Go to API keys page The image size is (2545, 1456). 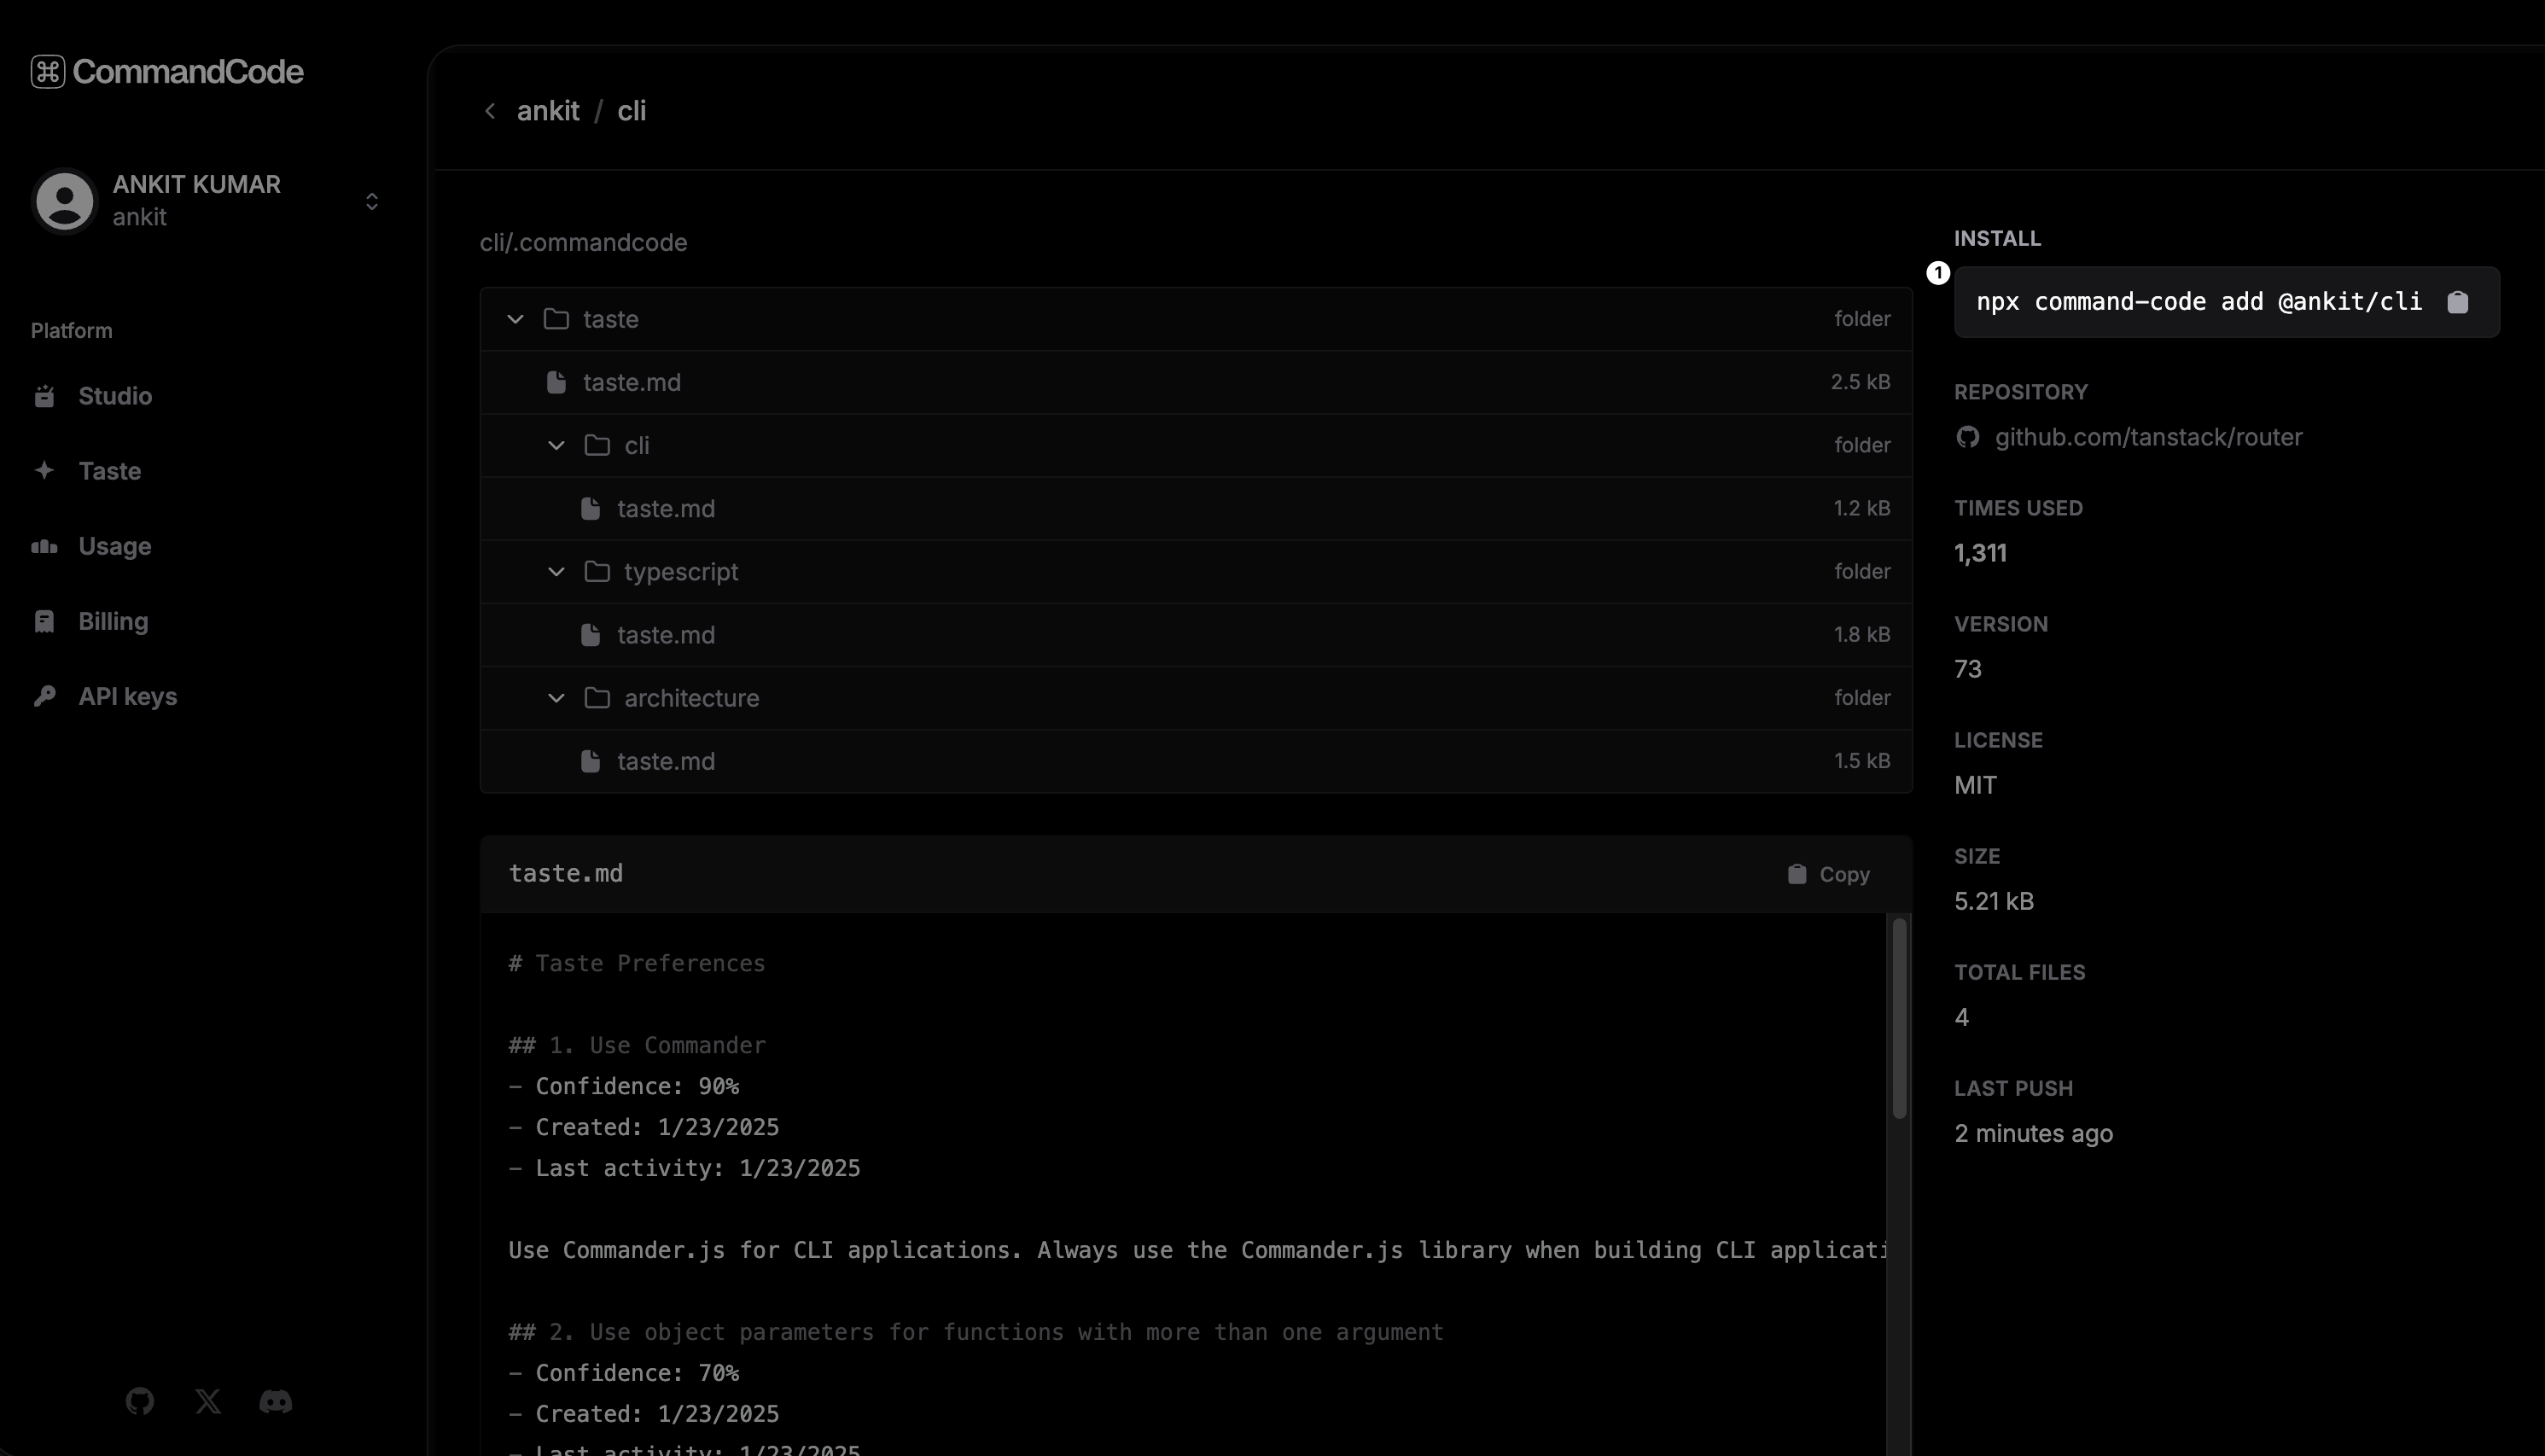tap(127, 696)
